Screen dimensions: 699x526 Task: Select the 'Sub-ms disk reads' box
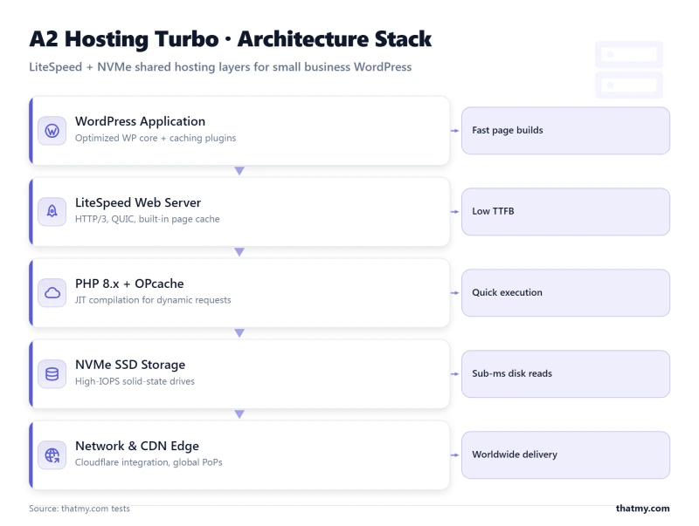[565, 374]
